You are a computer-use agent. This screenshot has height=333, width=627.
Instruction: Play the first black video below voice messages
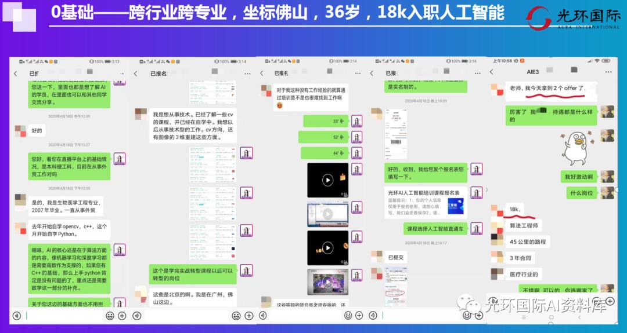click(327, 180)
